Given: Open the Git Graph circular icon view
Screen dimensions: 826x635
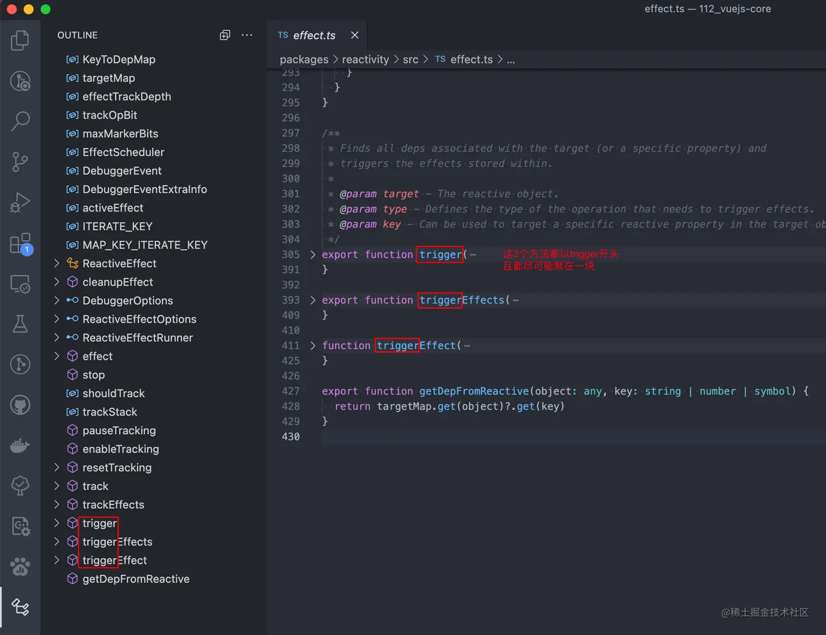Looking at the screenshot, I should click(x=20, y=364).
